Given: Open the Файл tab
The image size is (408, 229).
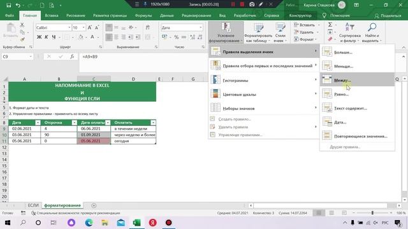Looking at the screenshot, I should pos(10,15).
